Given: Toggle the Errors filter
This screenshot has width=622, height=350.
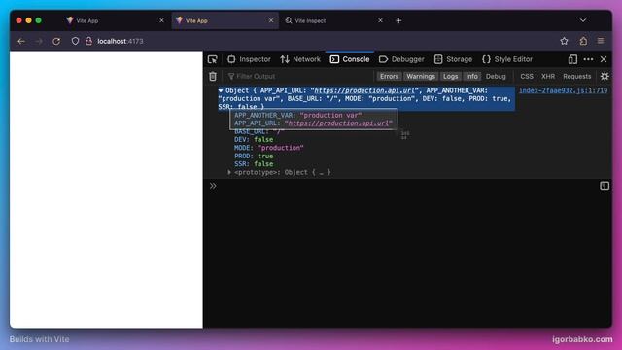Looking at the screenshot, I should coord(389,76).
